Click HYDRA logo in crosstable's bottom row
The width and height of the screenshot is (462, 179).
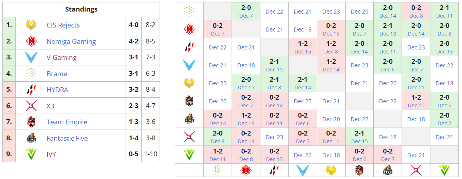click(274, 170)
